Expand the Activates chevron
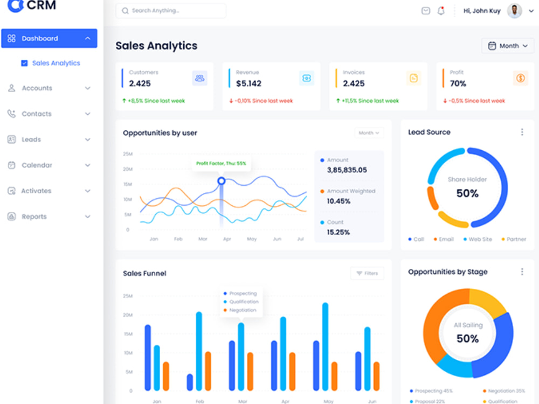This screenshot has height=404, width=539. [x=88, y=191]
